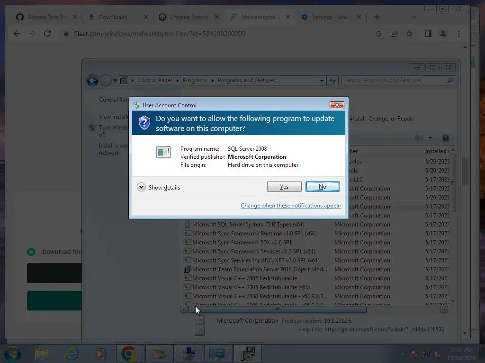Click Installed On column header
The image size is (485, 363).
tap(436, 151)
